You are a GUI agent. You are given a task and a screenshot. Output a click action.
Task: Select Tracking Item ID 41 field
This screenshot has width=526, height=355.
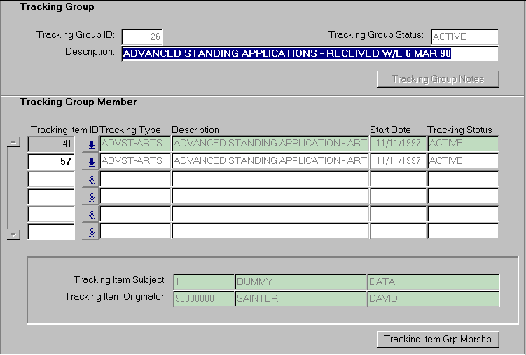point(51,144)
